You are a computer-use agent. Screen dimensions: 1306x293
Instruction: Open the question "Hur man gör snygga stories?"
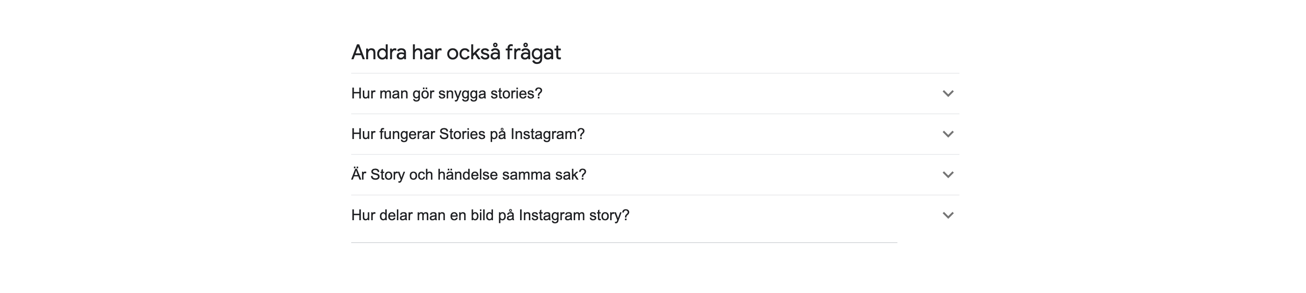tap(655, 94)
